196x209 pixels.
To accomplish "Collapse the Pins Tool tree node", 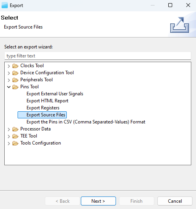I will [9, 87].
